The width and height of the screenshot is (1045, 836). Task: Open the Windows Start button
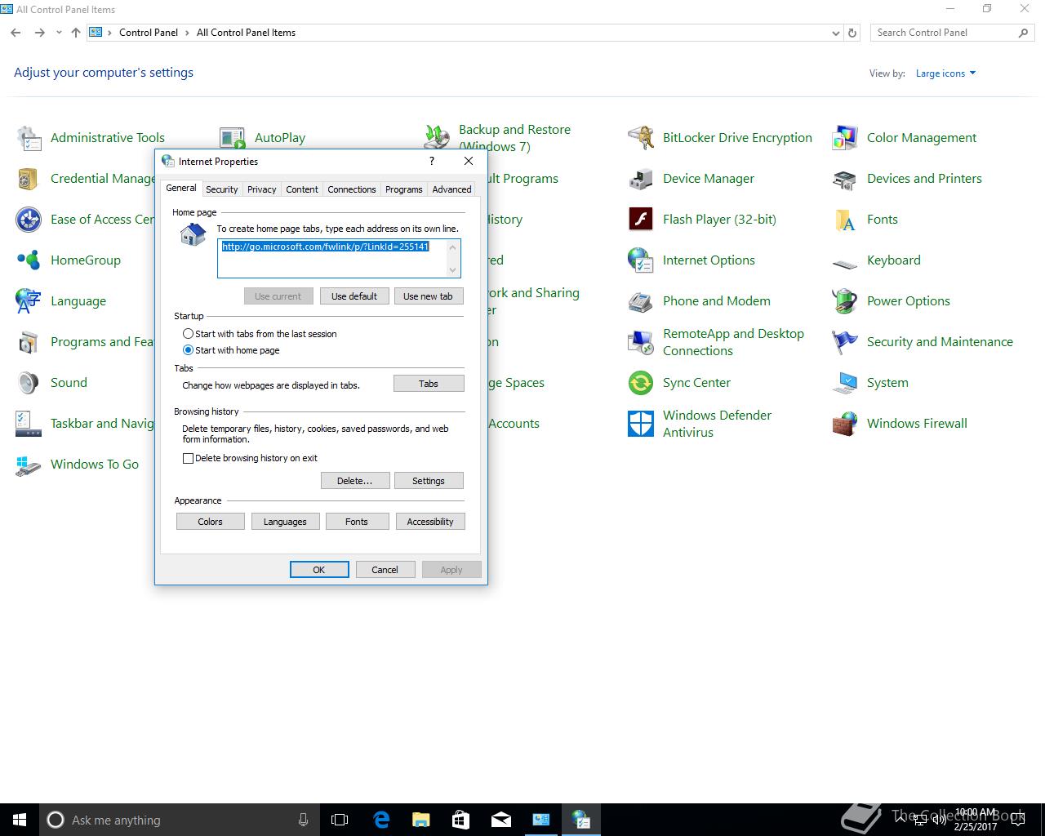click(20, 820)
